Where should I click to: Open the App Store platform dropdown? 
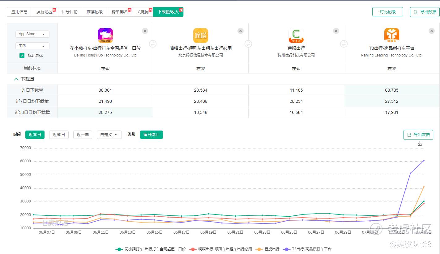click(32, 34)
